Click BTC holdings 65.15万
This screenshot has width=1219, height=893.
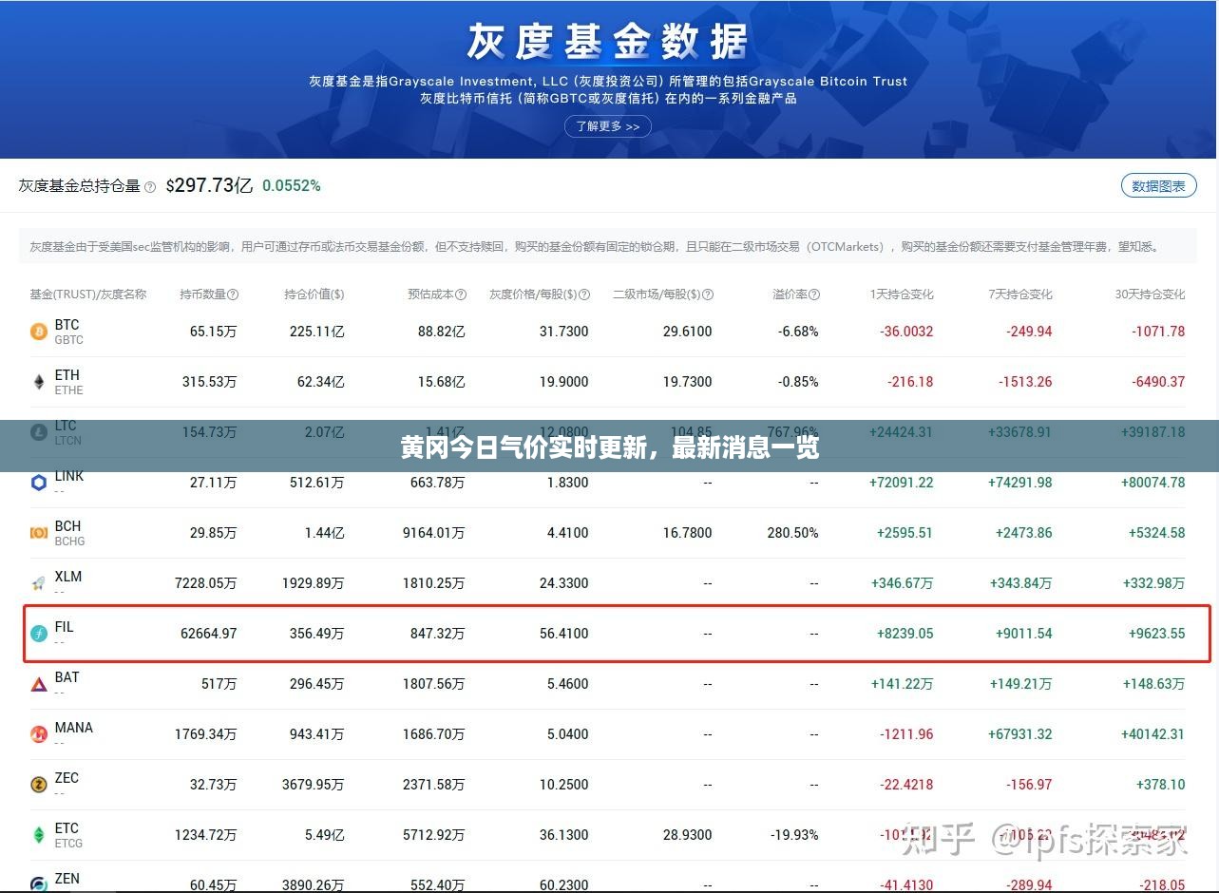(214, 332)
